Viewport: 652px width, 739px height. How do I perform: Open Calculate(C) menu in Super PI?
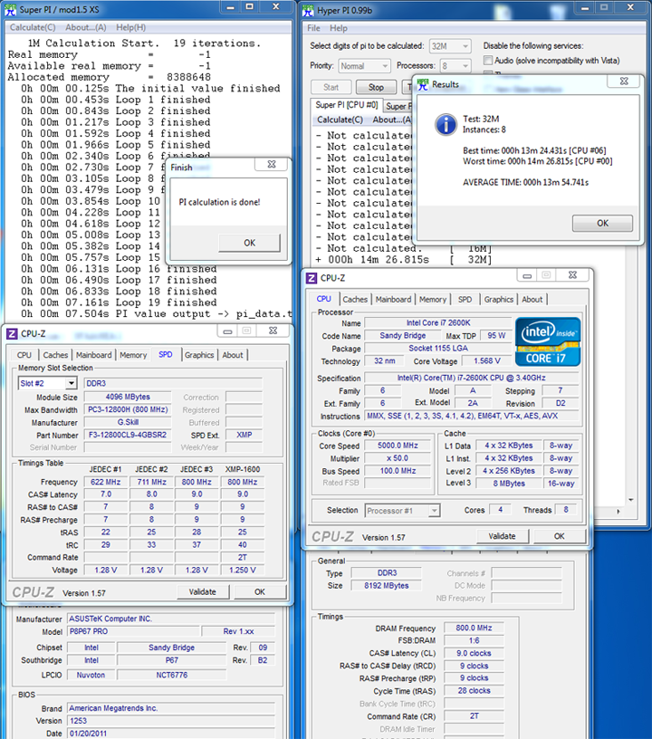[x=33, y=27]
